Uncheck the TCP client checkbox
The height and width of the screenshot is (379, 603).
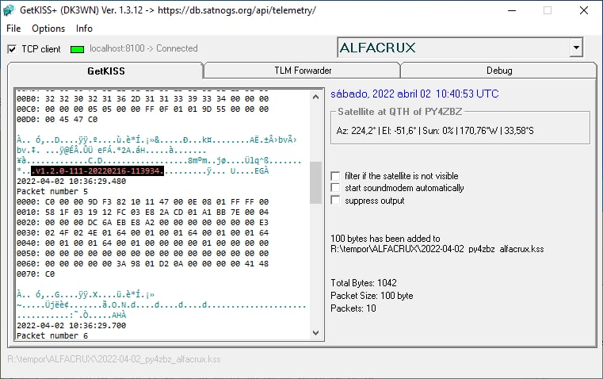point(12,49)
